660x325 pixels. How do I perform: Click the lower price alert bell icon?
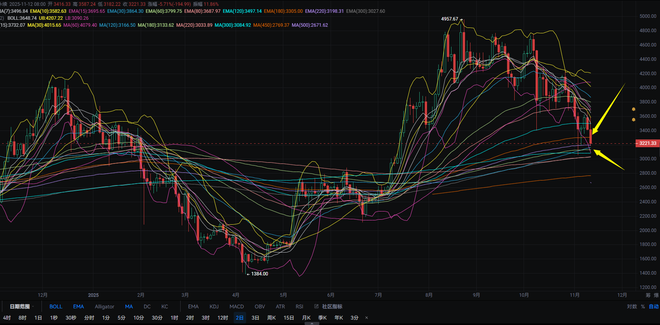[x=633, y=120]
